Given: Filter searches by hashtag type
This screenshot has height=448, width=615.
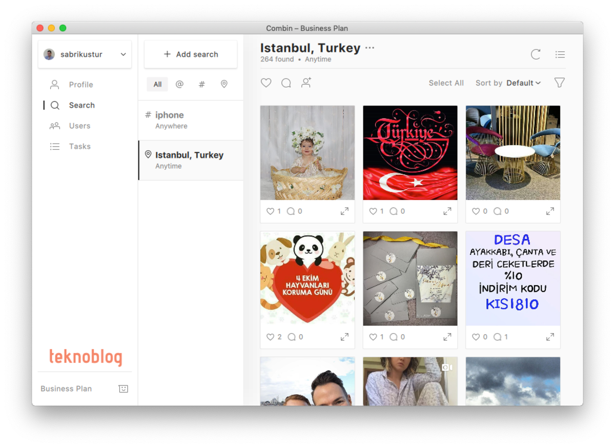Looking at the screenshot, I should (x=201, y=85).
